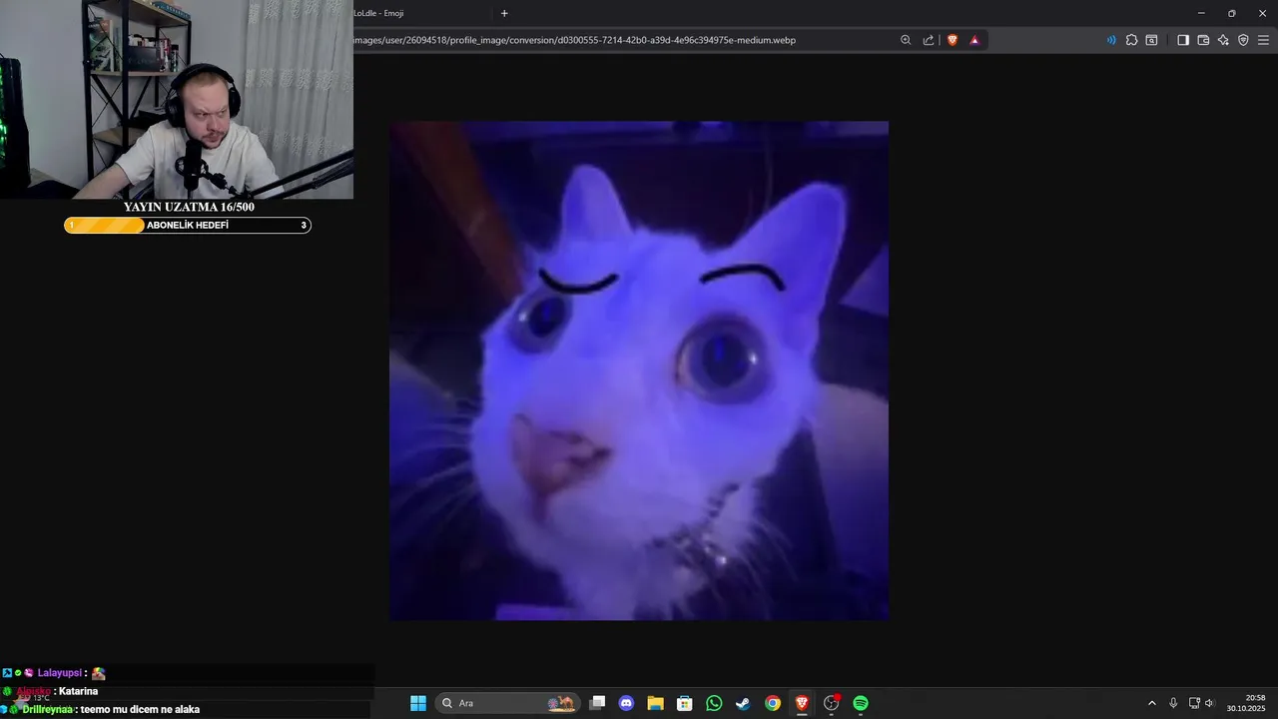Click chat username Lalayupsi
This screenshot has width=1278, height=719.
60,673
